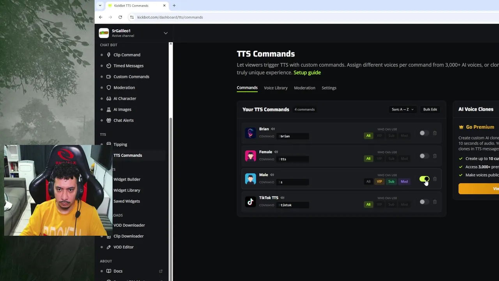Enable the Female command toggle
The width and height of the screenshot is (499, 281).
tap(424, 156)
